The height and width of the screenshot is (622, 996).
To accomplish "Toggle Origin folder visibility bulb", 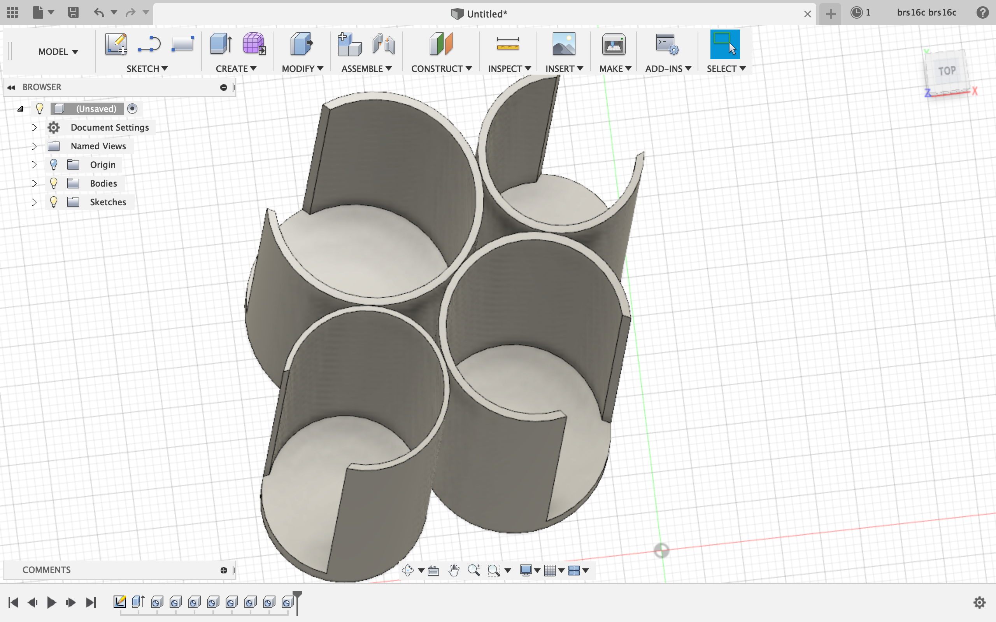I will click(54, 164).
